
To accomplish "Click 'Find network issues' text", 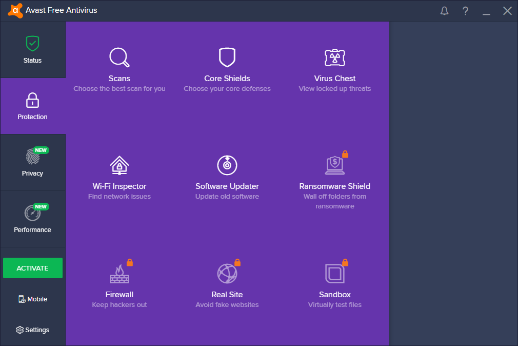I will (x=119, y=197).
